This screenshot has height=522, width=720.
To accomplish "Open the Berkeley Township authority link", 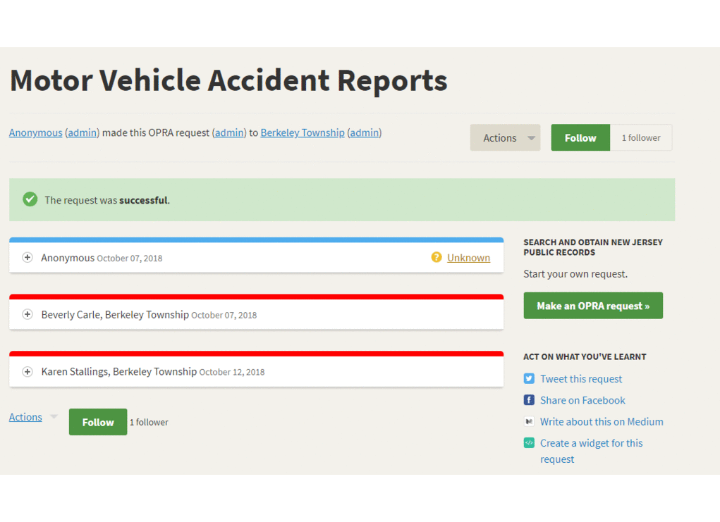I will point(303,132).
